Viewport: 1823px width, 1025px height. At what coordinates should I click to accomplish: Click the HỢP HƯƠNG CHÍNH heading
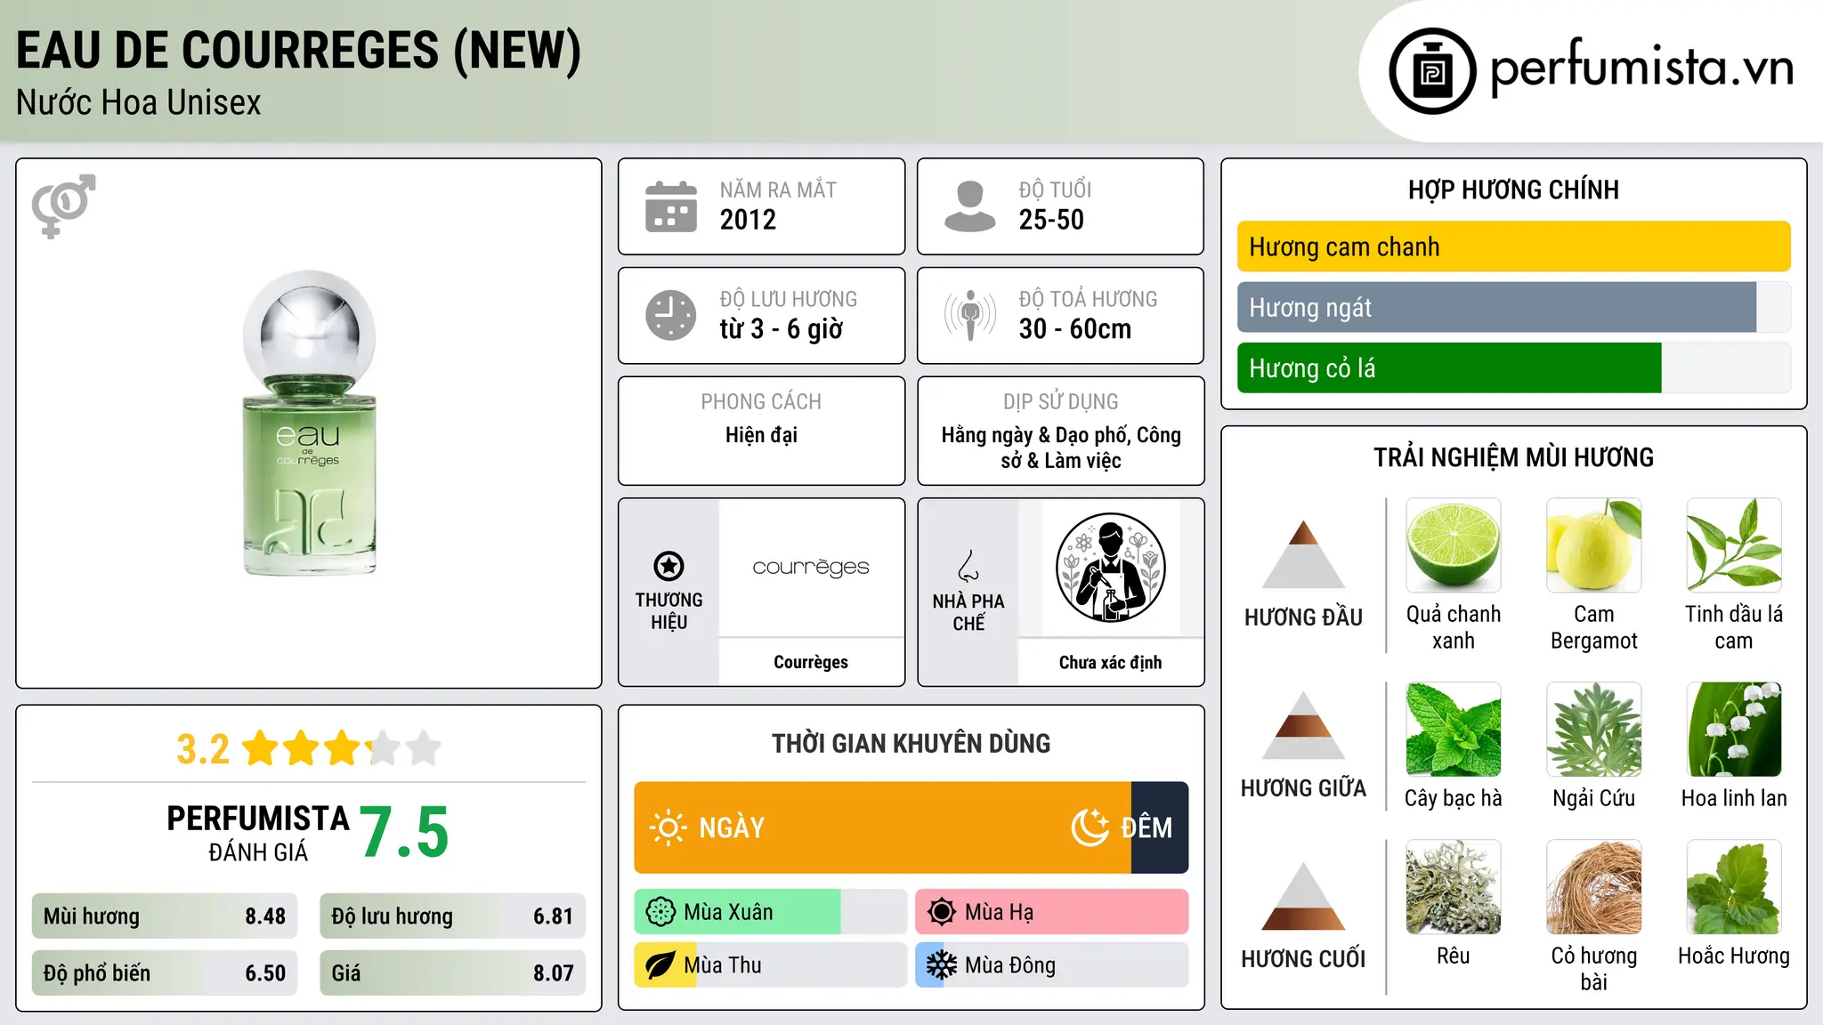tap(1513, 190)
